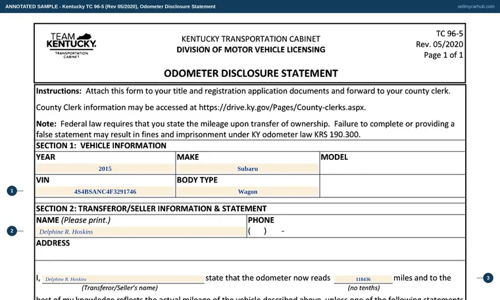Screen dimensions: 500x300
Task: Click the SECTION 1: VEHICLE INFORMATION heading
Action: [x=101, y=145]
